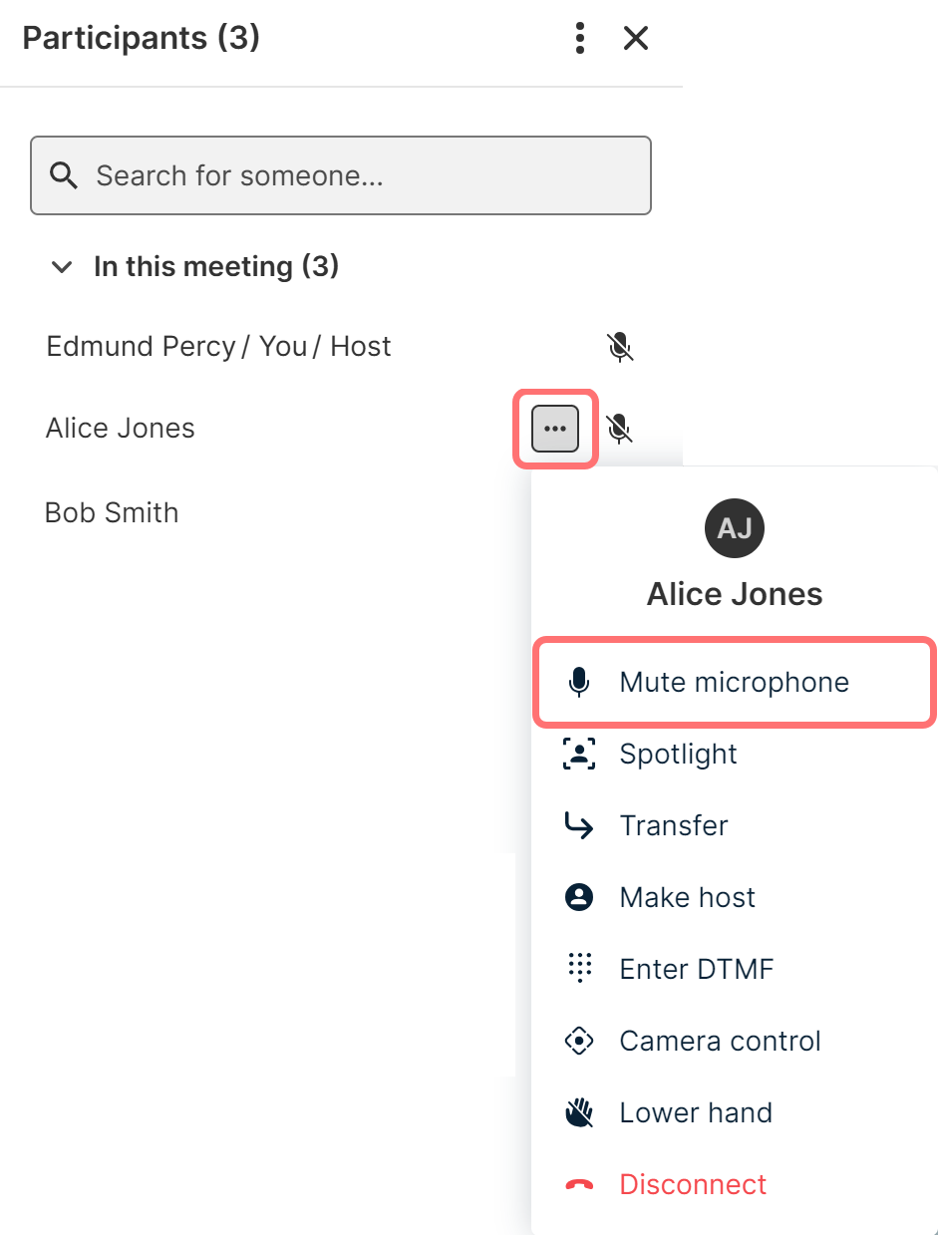Select the Edmund Percy host row
938x1235 pixels.
click(x=218, y=347)
